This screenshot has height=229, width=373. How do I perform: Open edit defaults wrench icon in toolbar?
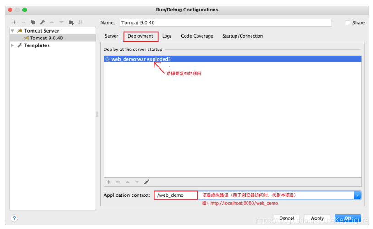43,22
